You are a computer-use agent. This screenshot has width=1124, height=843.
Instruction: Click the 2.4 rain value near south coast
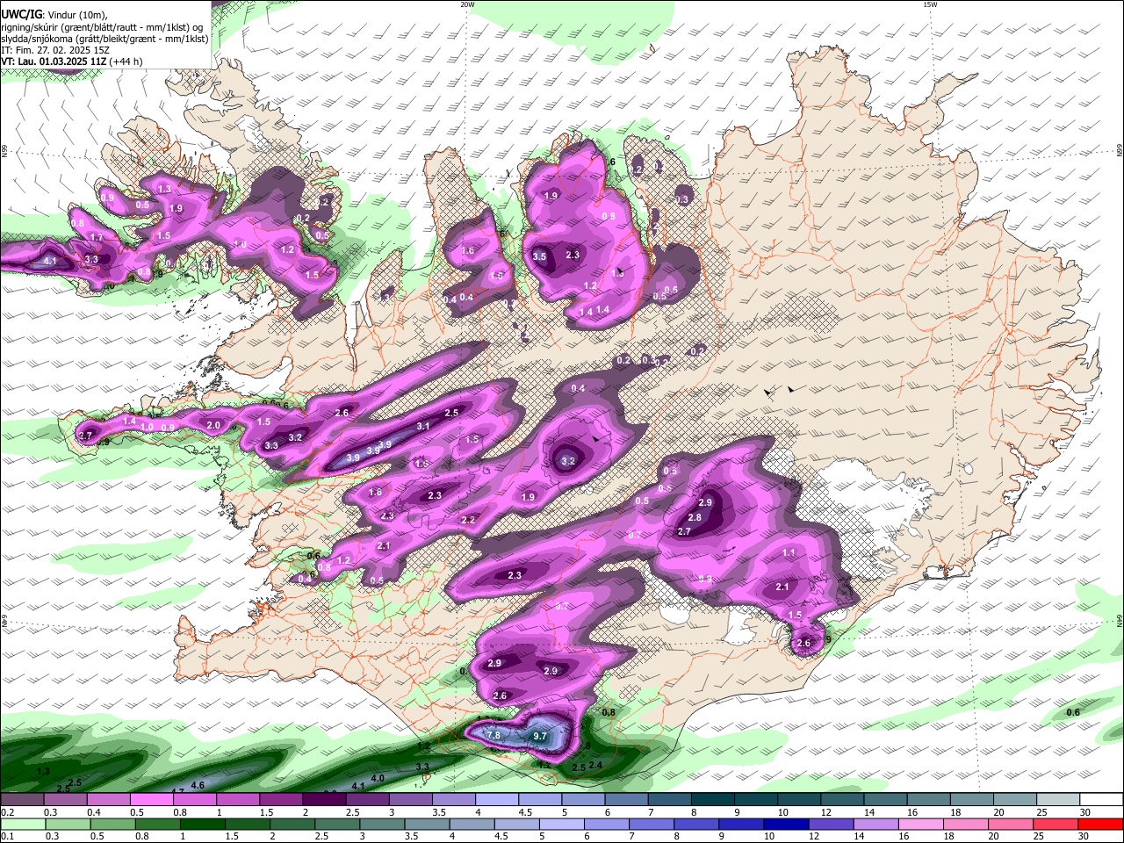(x=595, y=766)
